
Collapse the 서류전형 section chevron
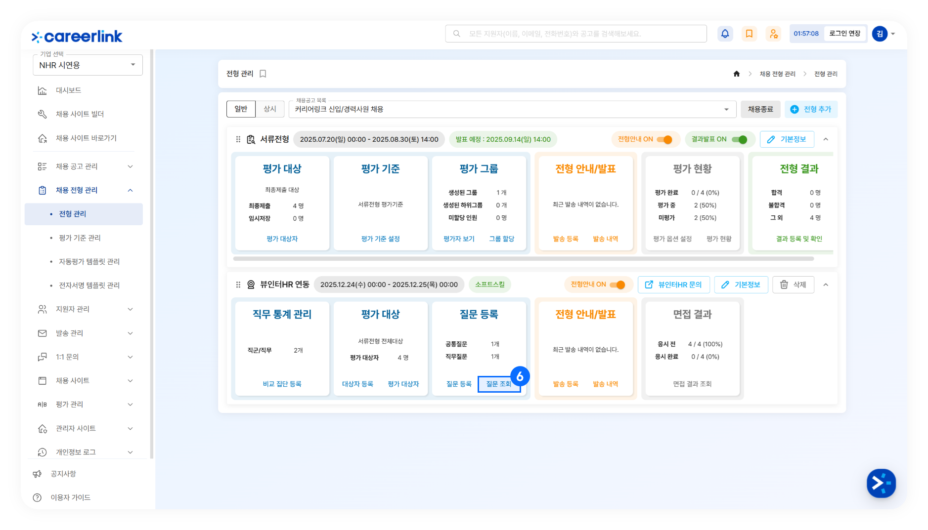point(826,139)
